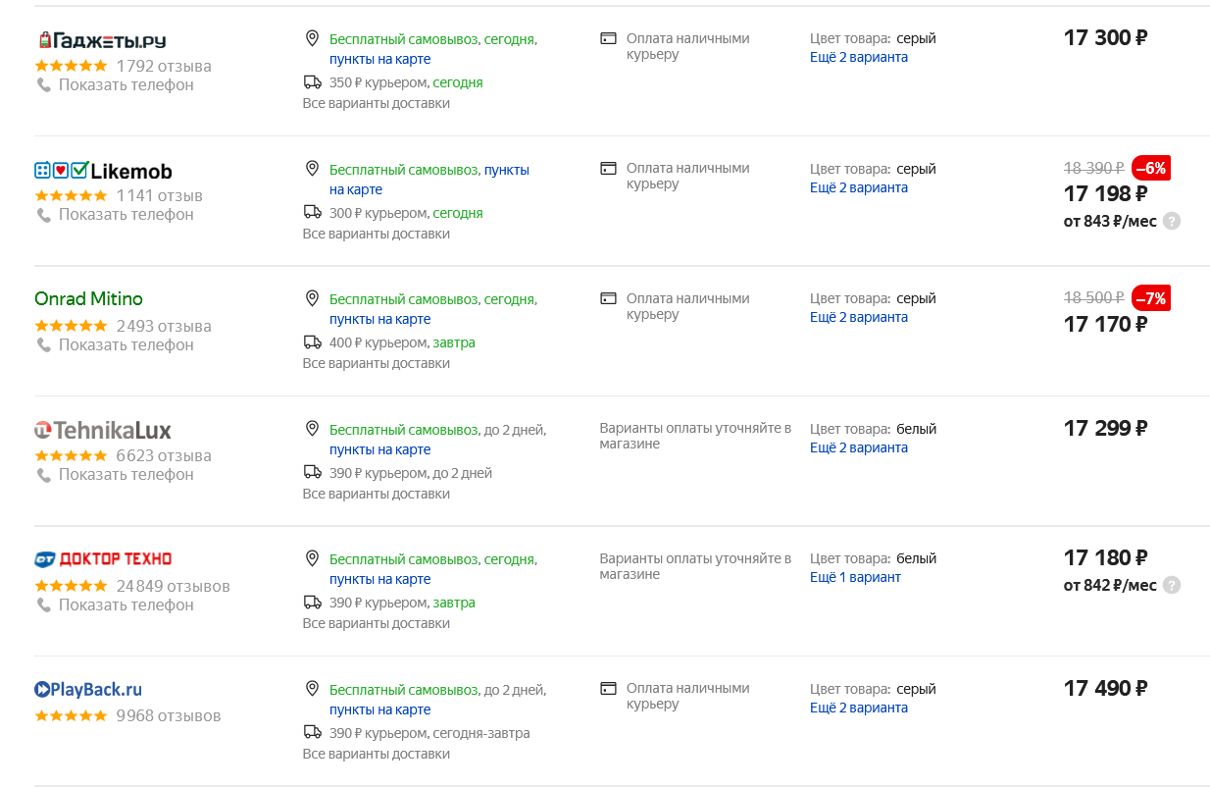This screenshot has height=788, width=1210.
Task: Click the Доктор Техно store logo
Action: [x=103, y=559]
